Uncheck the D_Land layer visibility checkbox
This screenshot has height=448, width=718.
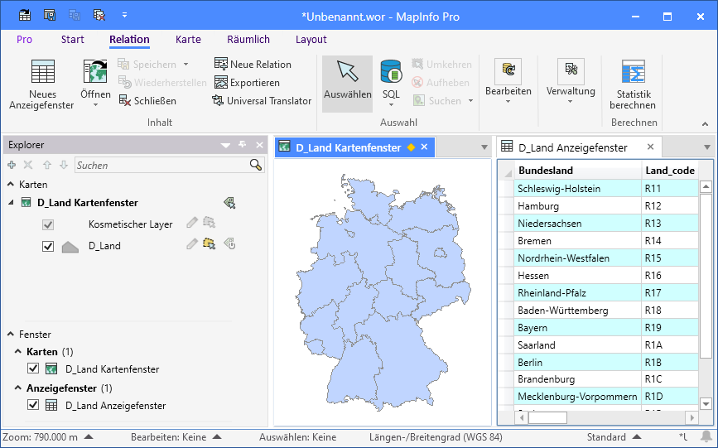48,246
